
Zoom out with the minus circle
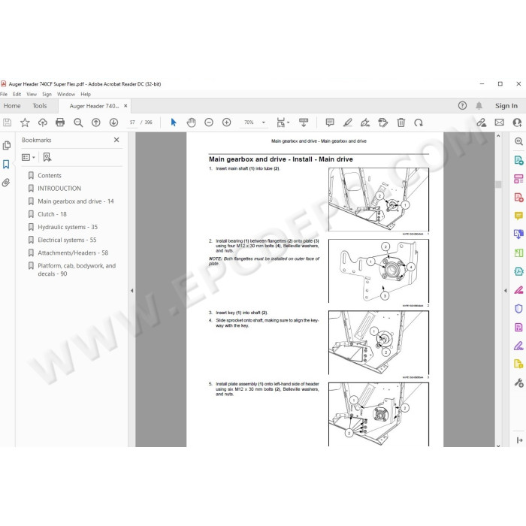pyautogui.click(x=209, y=122)
